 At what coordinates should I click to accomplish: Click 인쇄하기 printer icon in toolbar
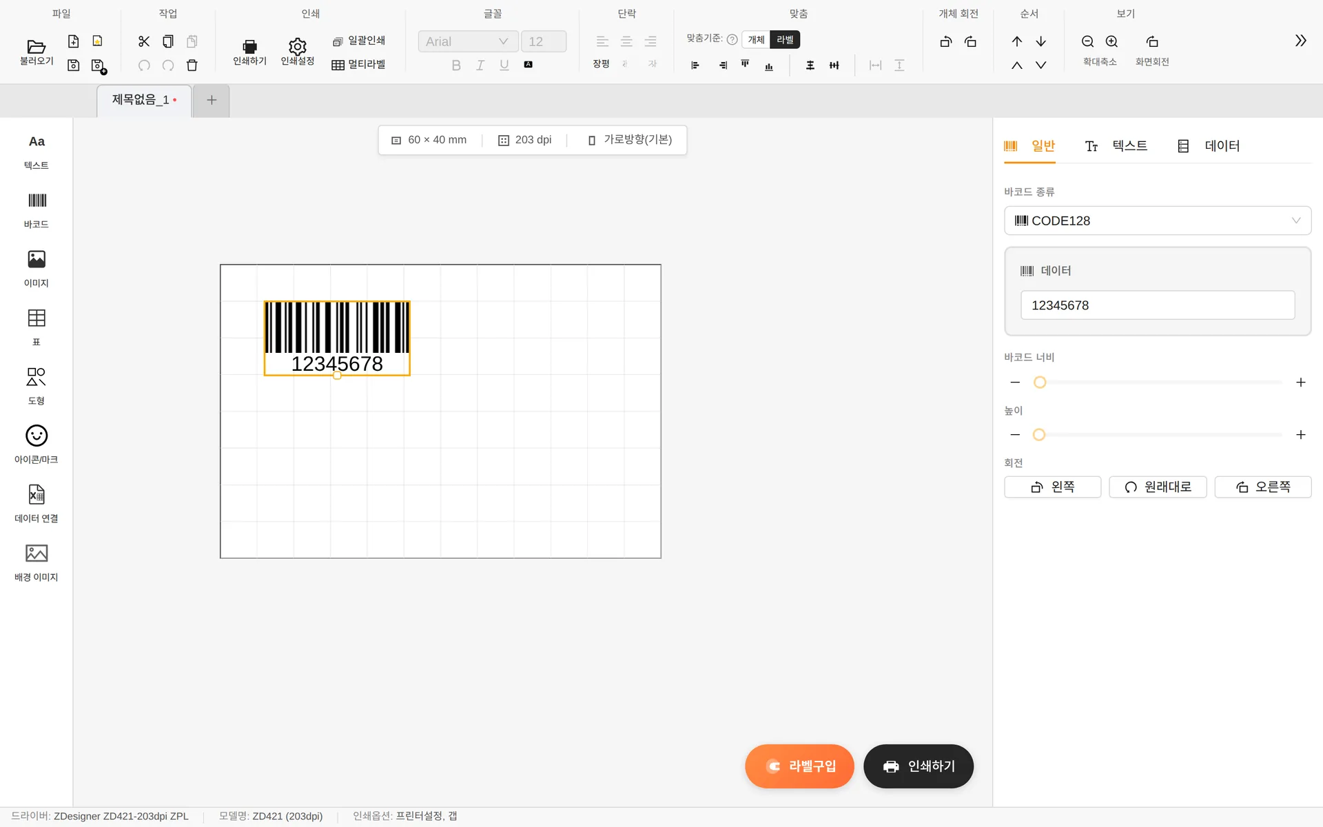[x=249, y=52]
